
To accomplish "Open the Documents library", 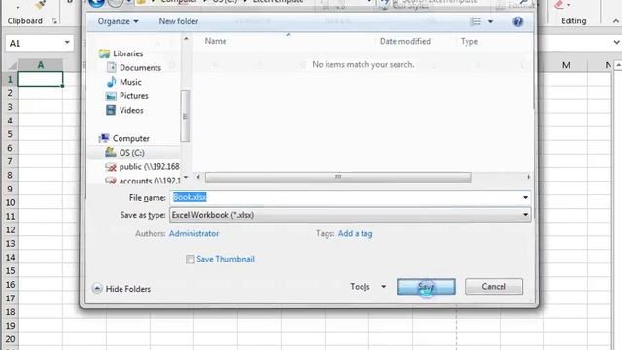I will click(x=140, y=68).
